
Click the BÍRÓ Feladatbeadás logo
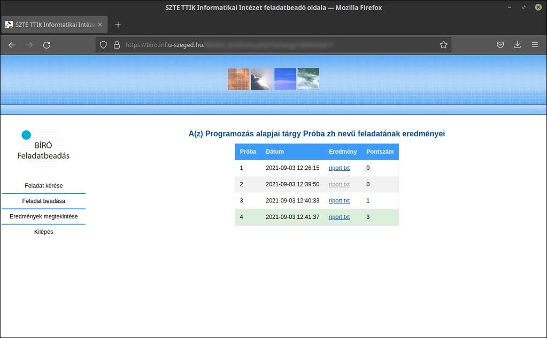[x=43, y=146]
